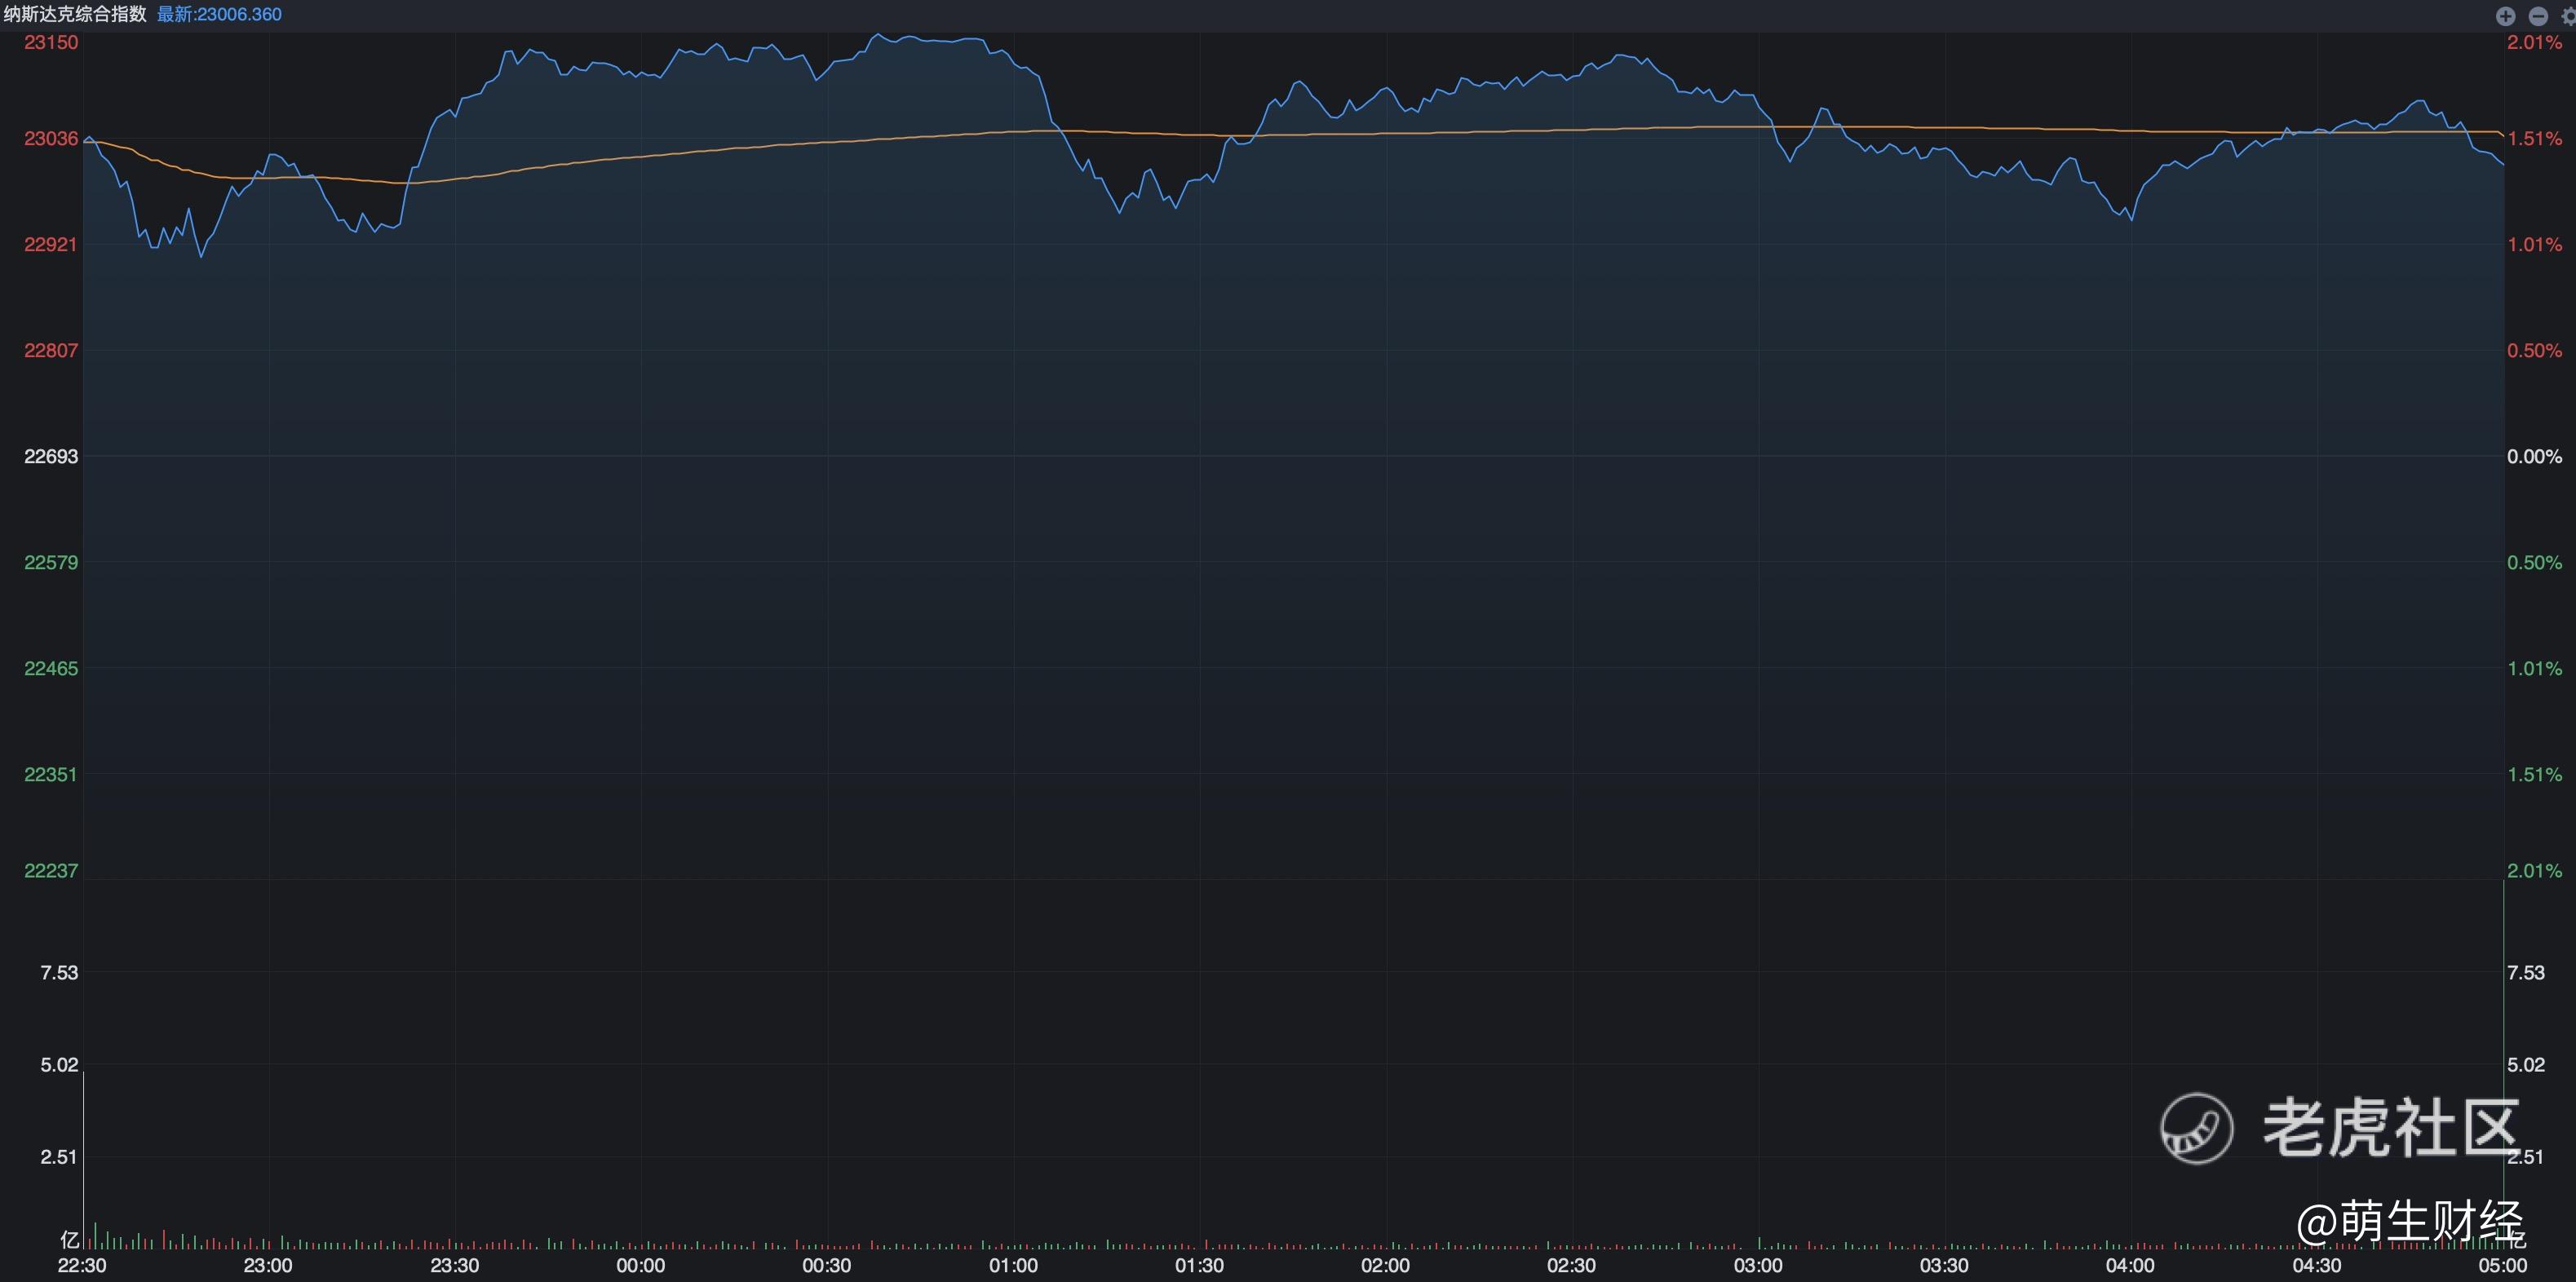Click the zoom out minus icon
2576x1282 pixels.
2538,15
